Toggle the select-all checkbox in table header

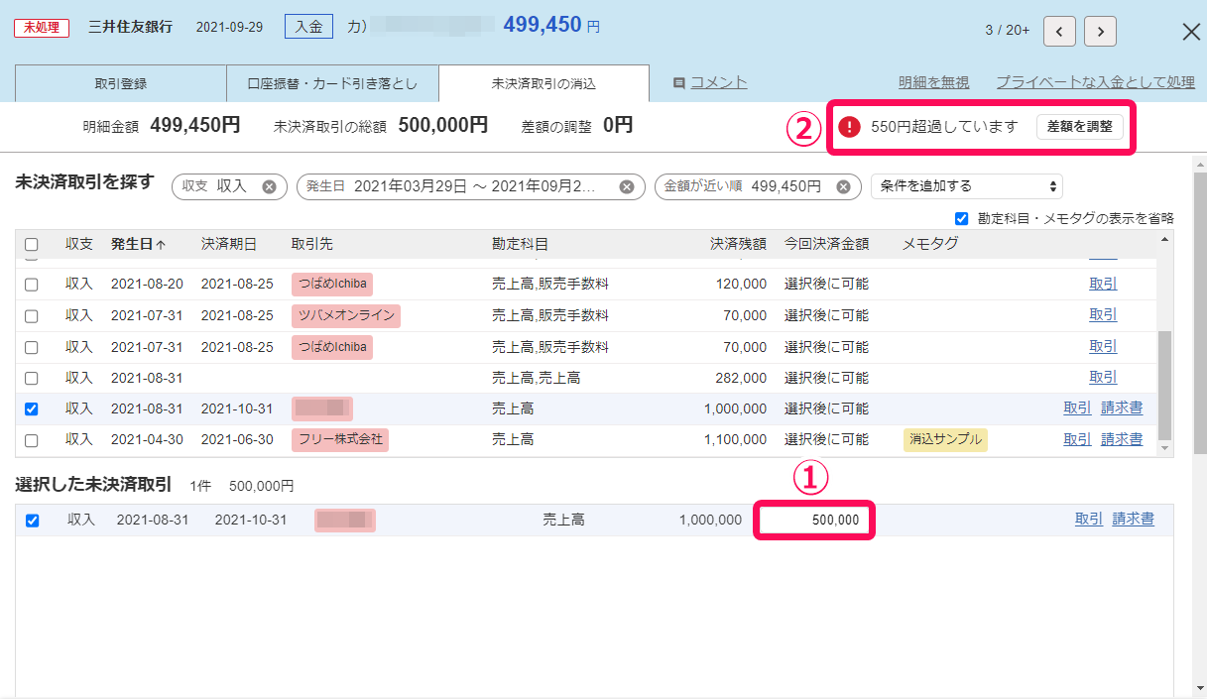(x=32, y=244)
